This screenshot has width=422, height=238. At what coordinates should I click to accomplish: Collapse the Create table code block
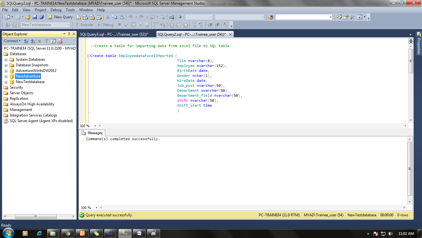pyautogui.click(x=88, y=56)
